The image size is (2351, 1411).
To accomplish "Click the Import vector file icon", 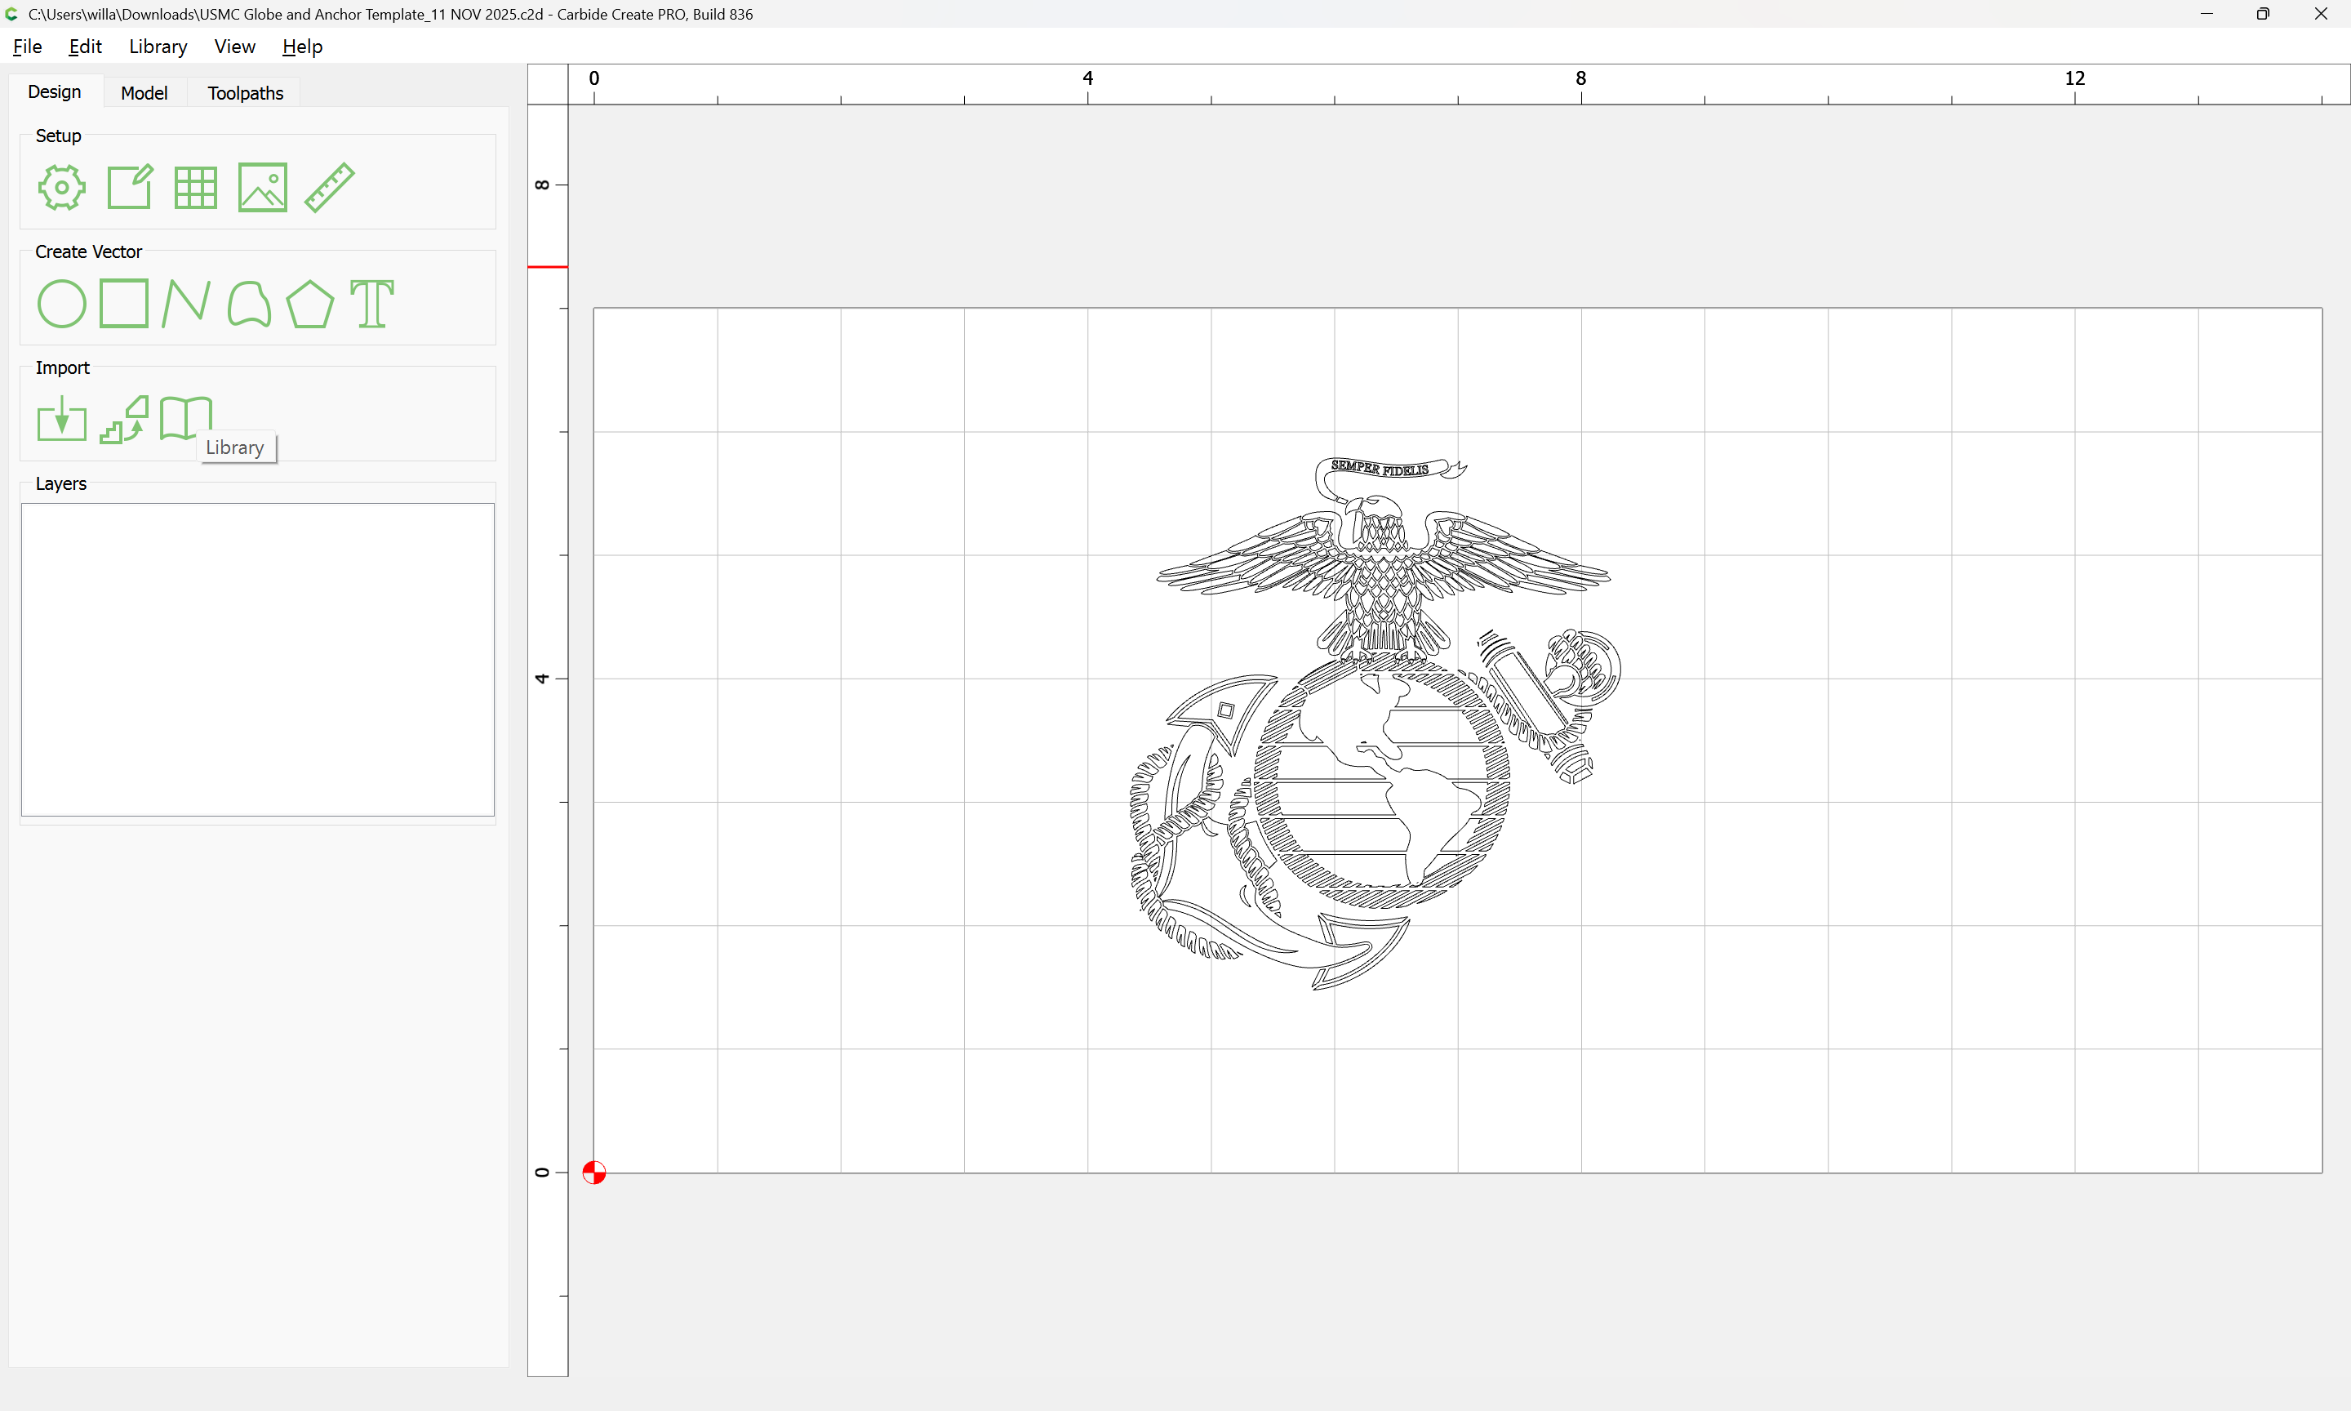I will point(62,420).
